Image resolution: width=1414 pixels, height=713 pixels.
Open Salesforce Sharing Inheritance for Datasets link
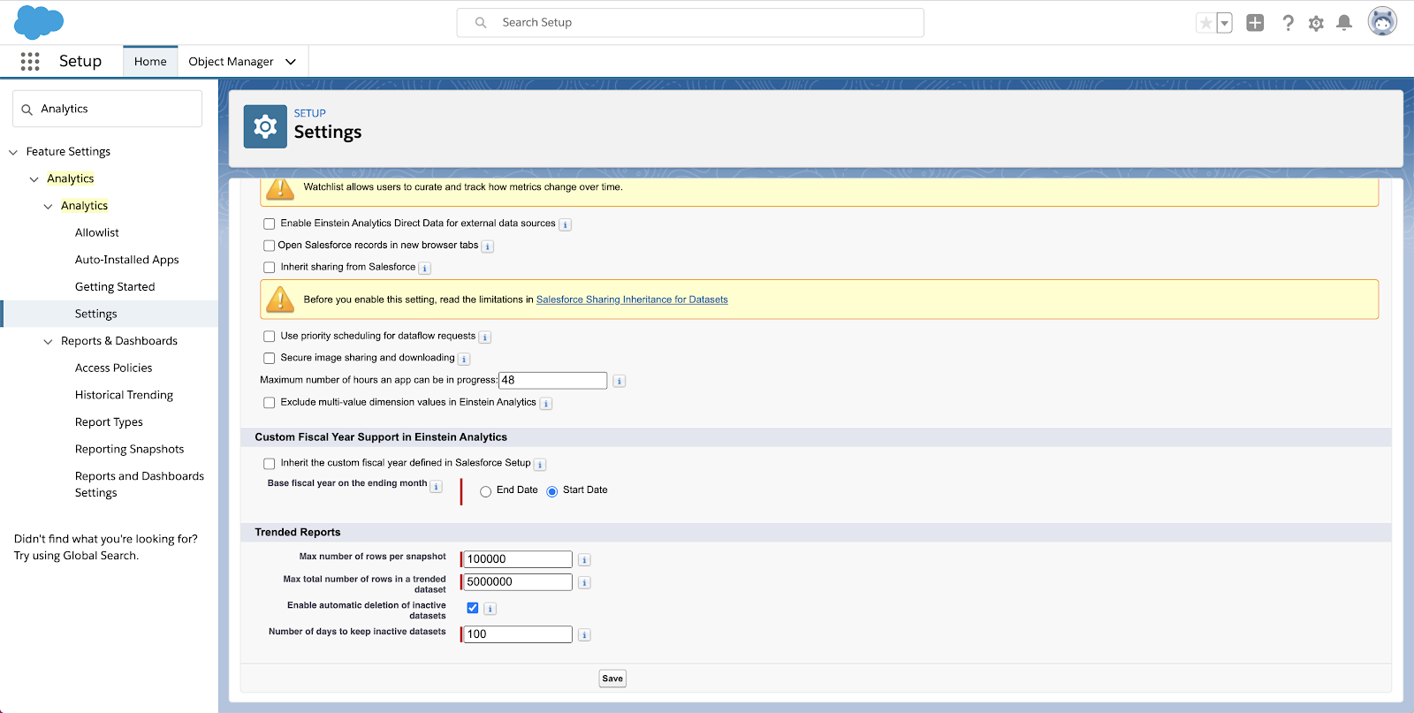tap(632, 300)
